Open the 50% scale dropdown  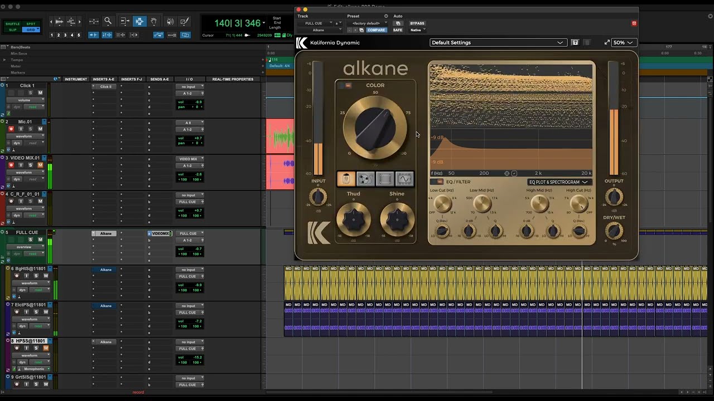(x=624, y=42)
